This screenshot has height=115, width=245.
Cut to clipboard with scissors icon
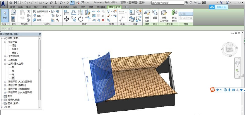(x=29, y=11)
